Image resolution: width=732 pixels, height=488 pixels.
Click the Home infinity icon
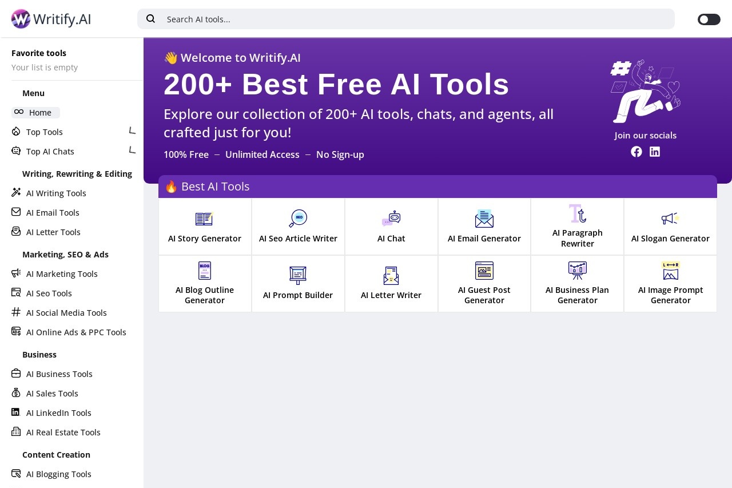click(19, 112)
